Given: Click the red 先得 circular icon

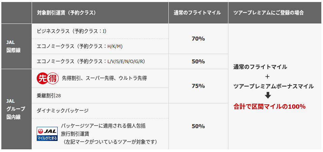Looking at the screenshot, I should point(47,79).
